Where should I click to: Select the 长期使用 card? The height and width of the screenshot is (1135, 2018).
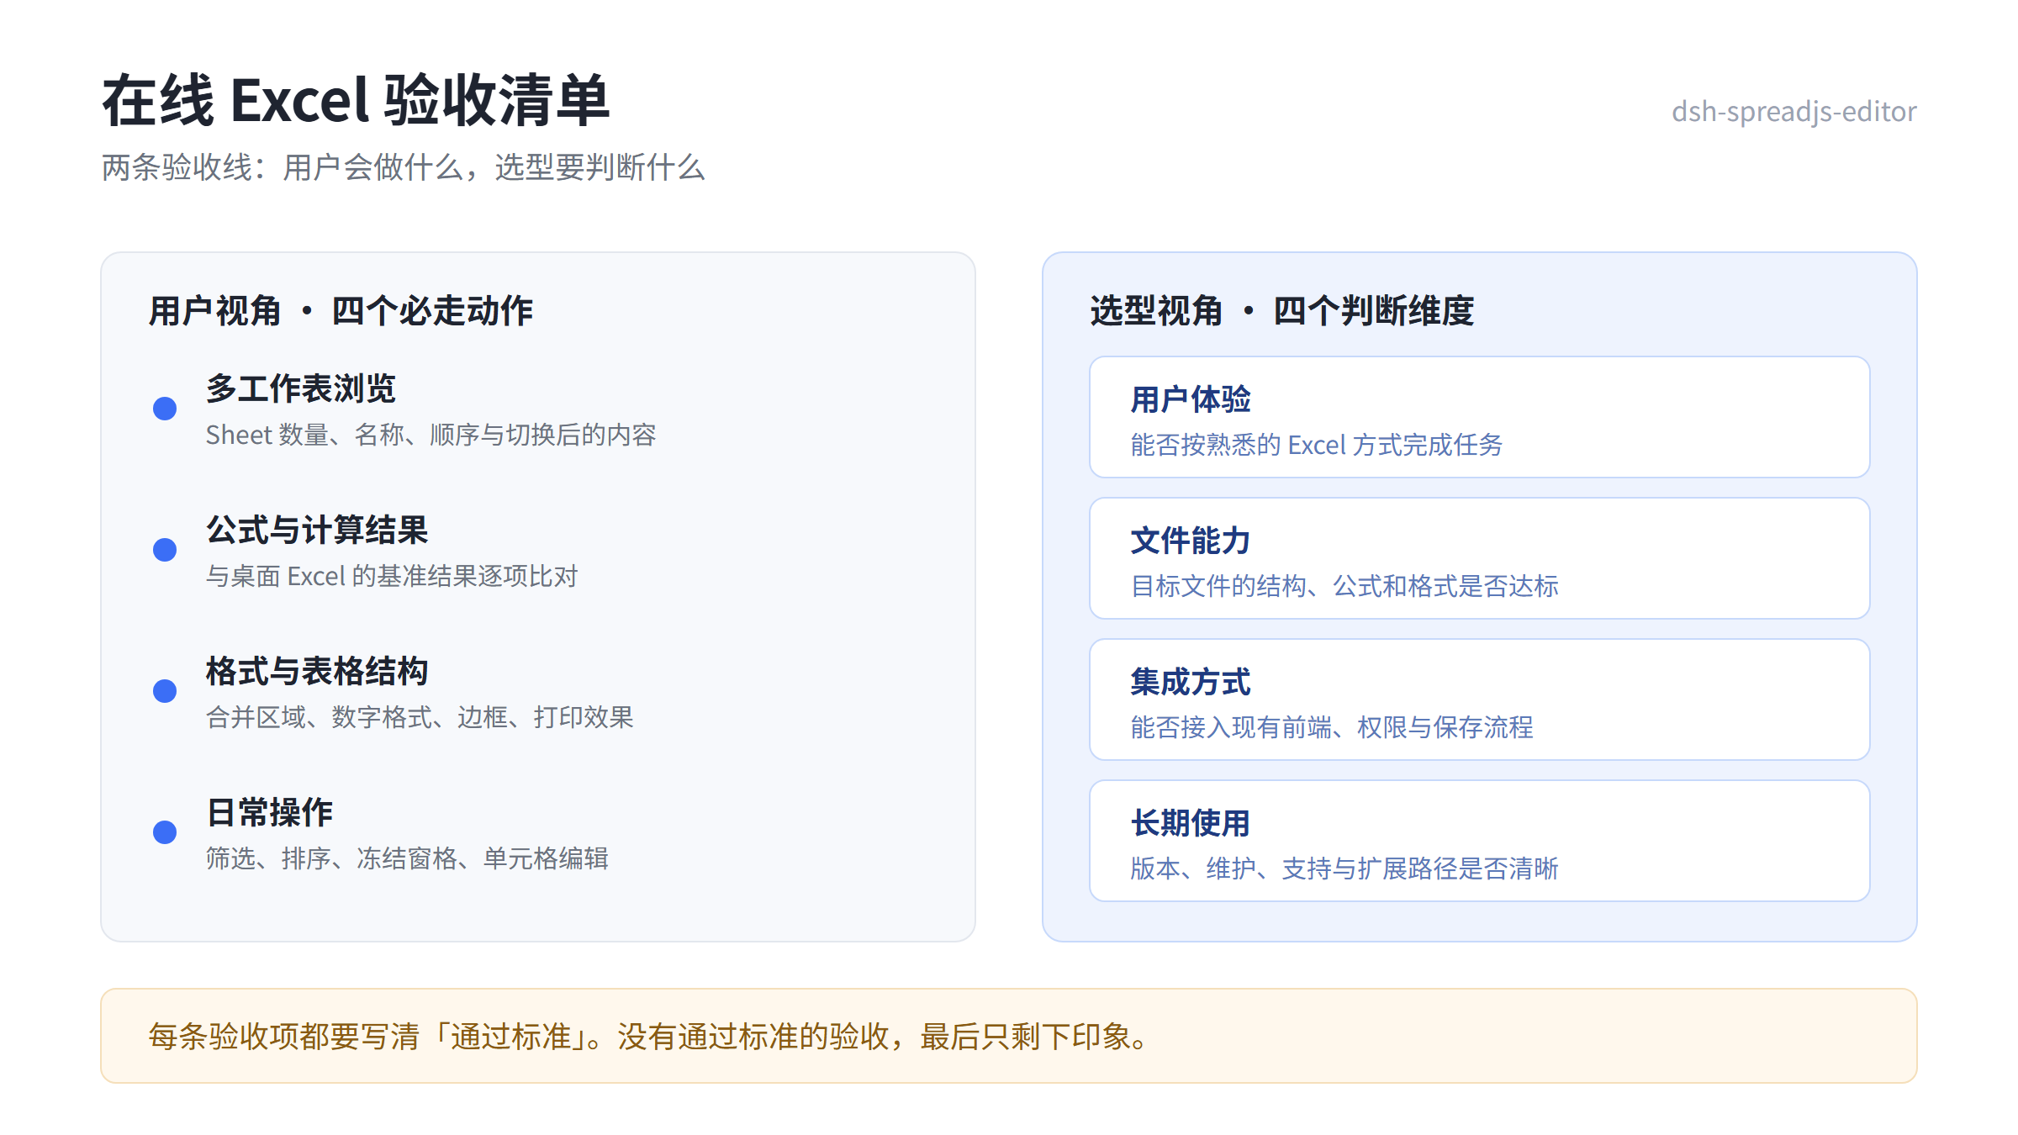pyautogui.click(x=1480, y=841)
